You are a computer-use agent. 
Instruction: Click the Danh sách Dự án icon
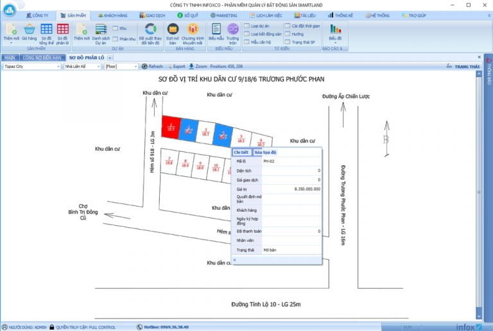(99, 30)
